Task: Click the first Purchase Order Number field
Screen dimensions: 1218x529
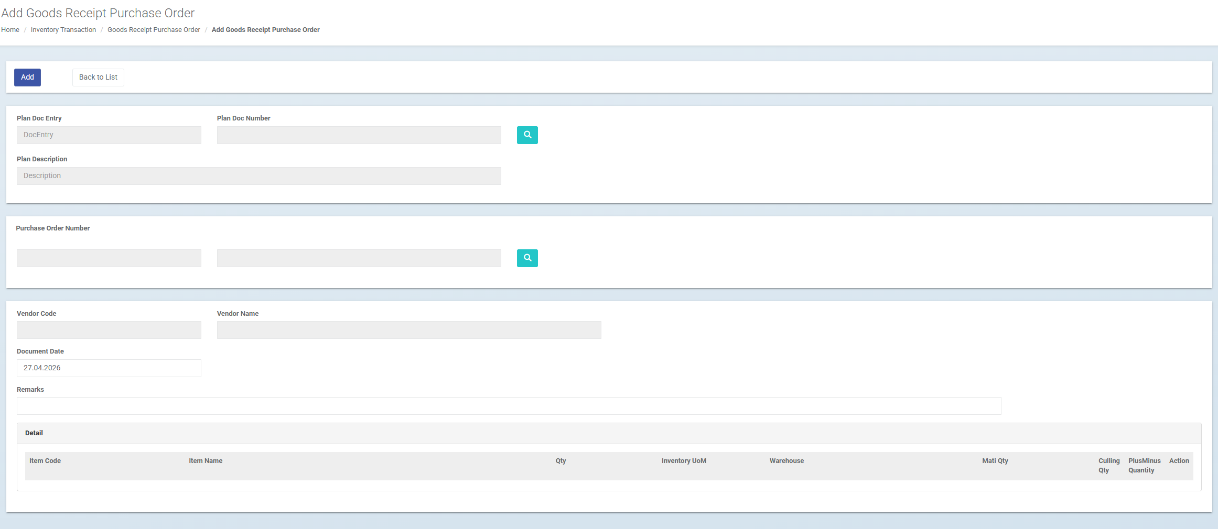Action: pos(109,258)
